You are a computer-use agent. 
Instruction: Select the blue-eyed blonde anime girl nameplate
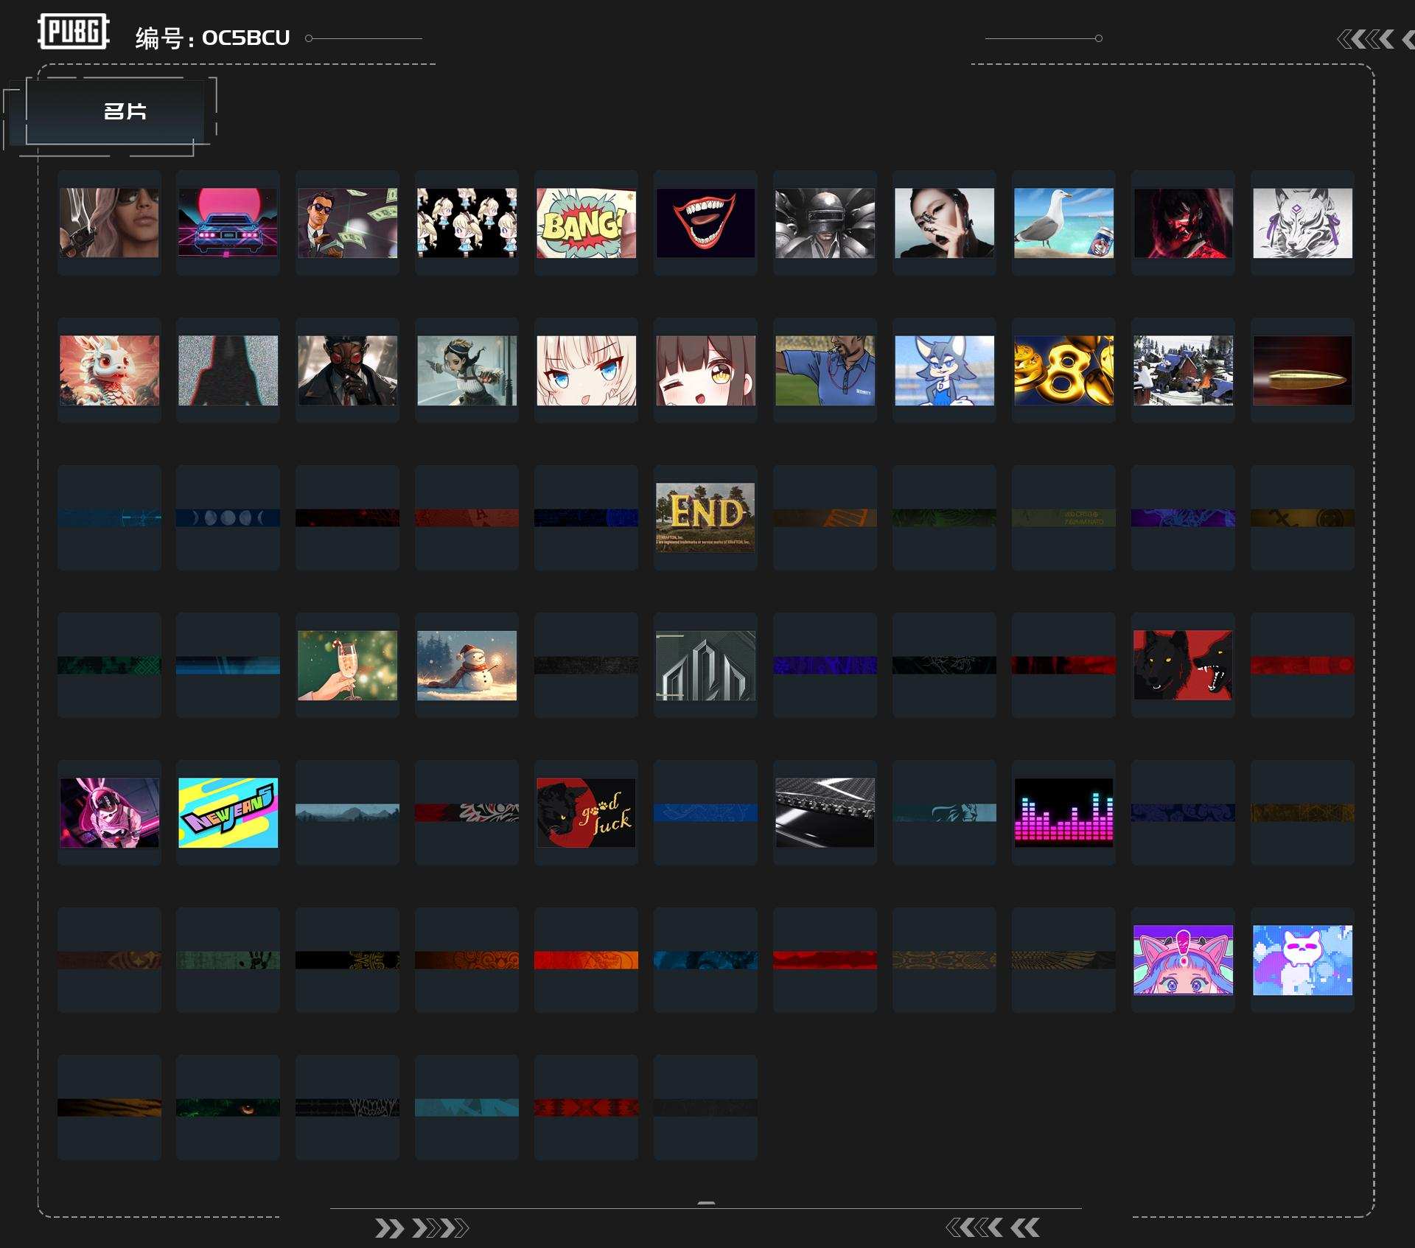tap(586, 370)
